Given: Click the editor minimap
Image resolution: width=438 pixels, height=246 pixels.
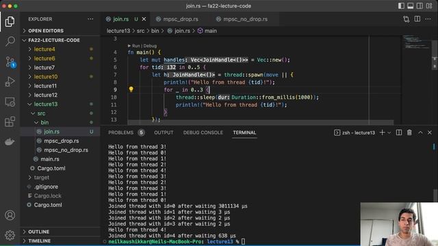Looking at the screenshot, I should [x=416, y=42].
